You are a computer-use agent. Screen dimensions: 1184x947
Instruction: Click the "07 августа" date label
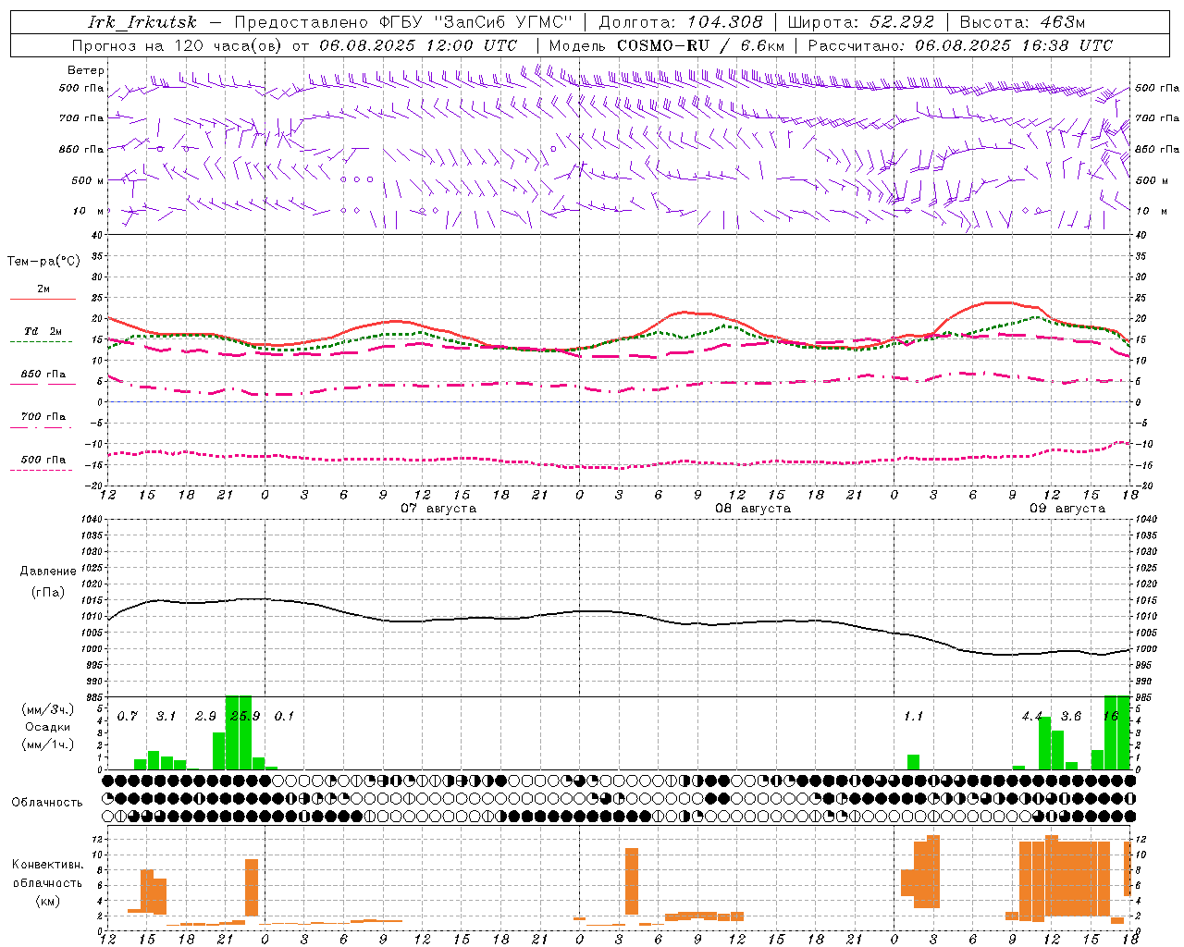[x=438, y=509]
